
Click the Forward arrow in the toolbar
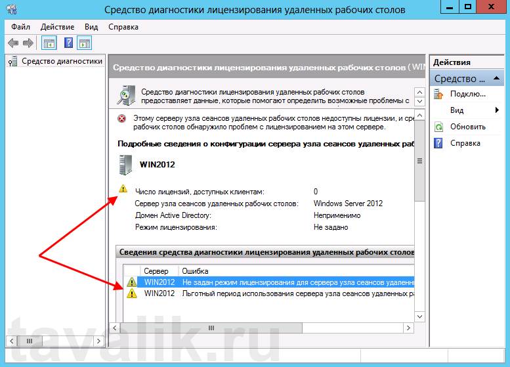[x=28, y=43]
